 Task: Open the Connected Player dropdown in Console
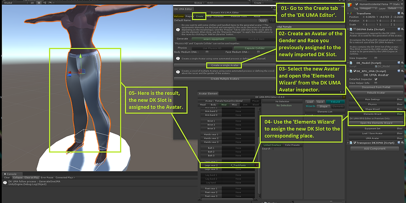pos(65,178)
